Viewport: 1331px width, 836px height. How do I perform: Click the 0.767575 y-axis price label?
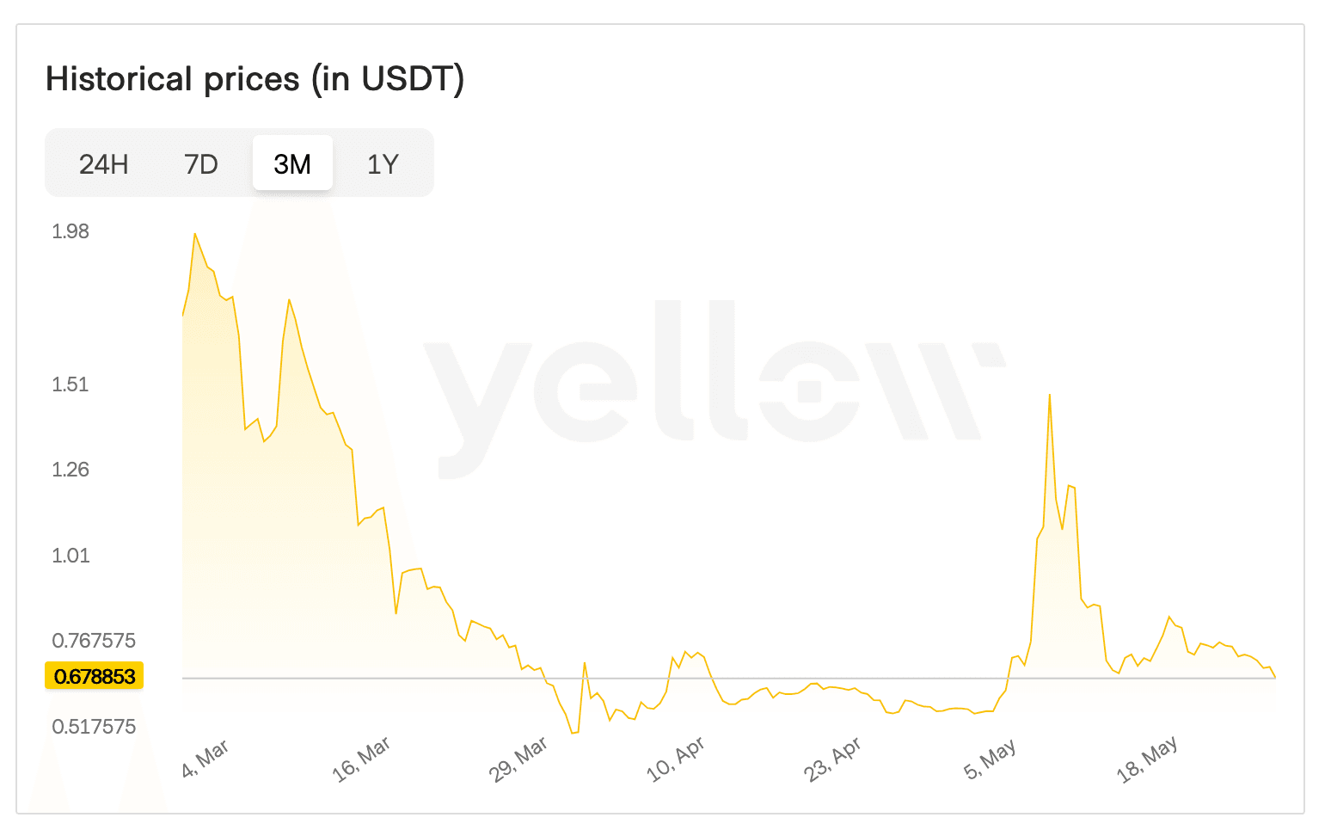coord(94,641)
